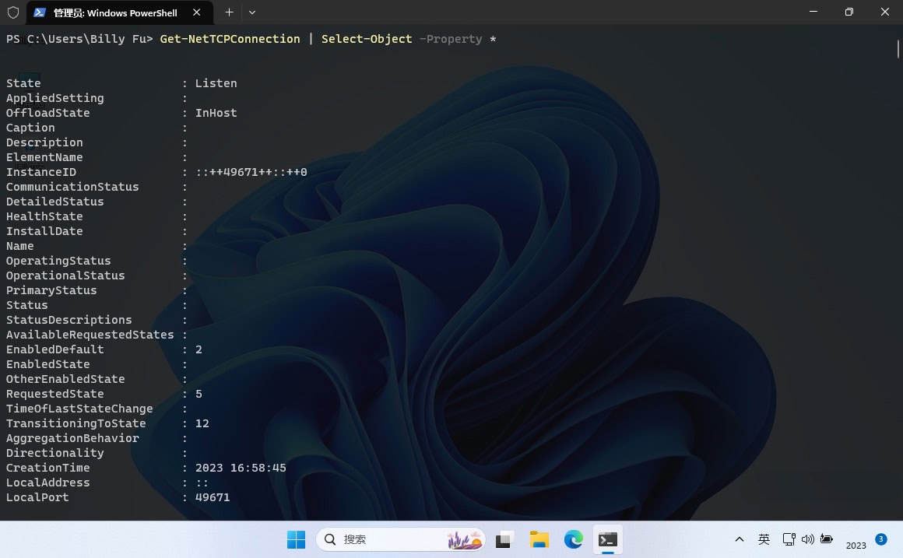Open notifications badge showing 3
Image resolution: width=903 pixels, height=558 pixels.
click(880, 539)
